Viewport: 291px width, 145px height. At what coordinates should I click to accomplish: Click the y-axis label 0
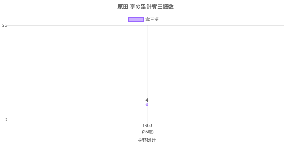point(6,120)
